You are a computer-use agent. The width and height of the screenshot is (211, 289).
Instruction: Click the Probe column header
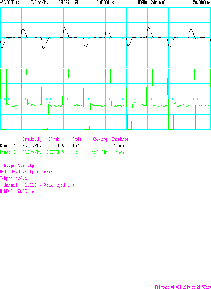point(77,139)
